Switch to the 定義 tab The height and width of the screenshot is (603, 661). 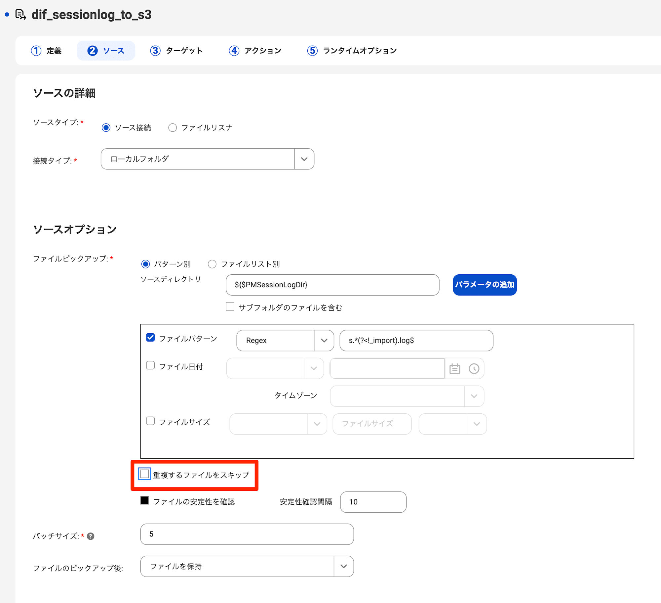click(x=46, y=51)
